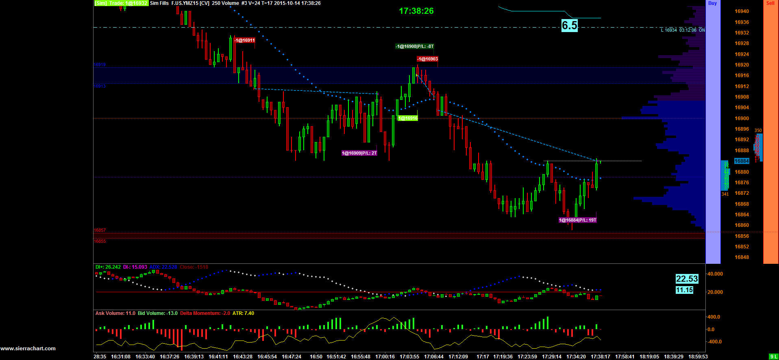The width and height of the screenshot is (779, 360).
Task: Select the '1@16884|P/L: 19T' trade marker
Action: pyautogui.click(x=578, y=220)
